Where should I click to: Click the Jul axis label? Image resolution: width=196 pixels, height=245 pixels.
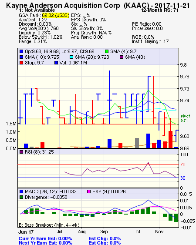tap(59, 232)
